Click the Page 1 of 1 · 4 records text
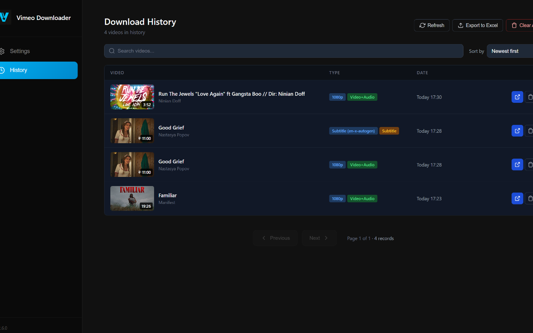Viewport: 533px width, 333px height. pyautogui.click(x=370, y=239)
